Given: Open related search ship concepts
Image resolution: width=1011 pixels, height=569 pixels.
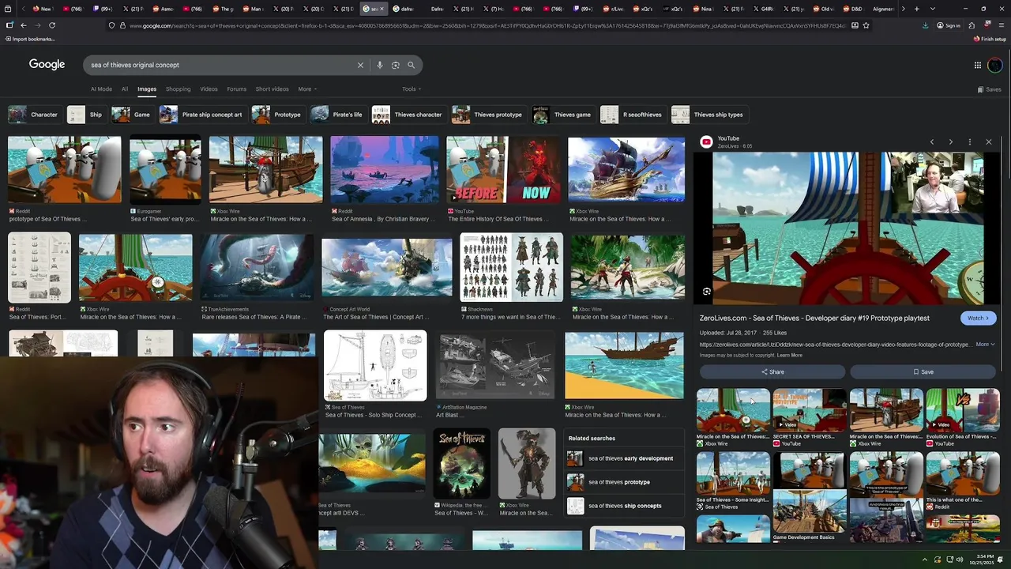Looking at the screenshot, I should pyautogui.click(x=624, y=506).
